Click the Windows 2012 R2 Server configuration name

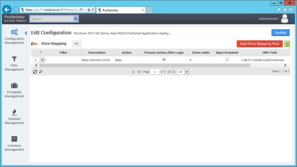coord(122,33)
